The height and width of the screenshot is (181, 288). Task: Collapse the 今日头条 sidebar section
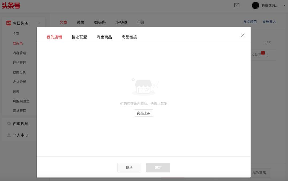coord(39,23)
